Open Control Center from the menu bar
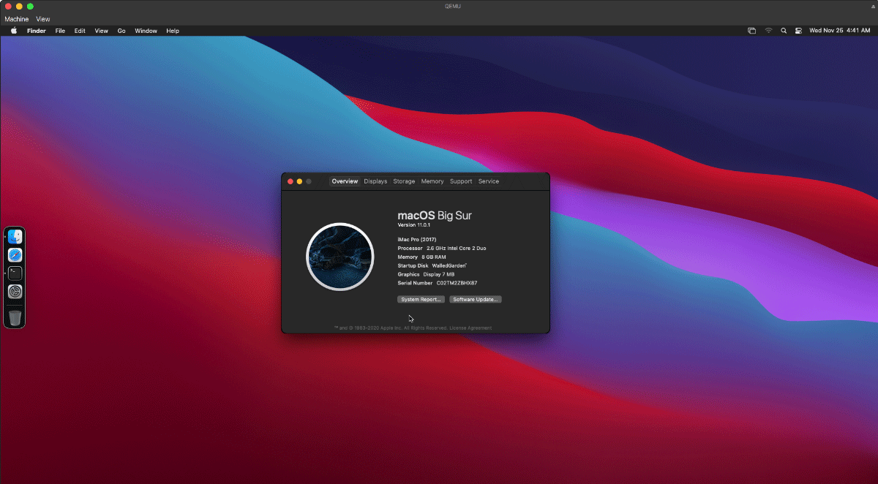Image resolution: width=878 pixels, height=484 pixels. click(798, 31)
